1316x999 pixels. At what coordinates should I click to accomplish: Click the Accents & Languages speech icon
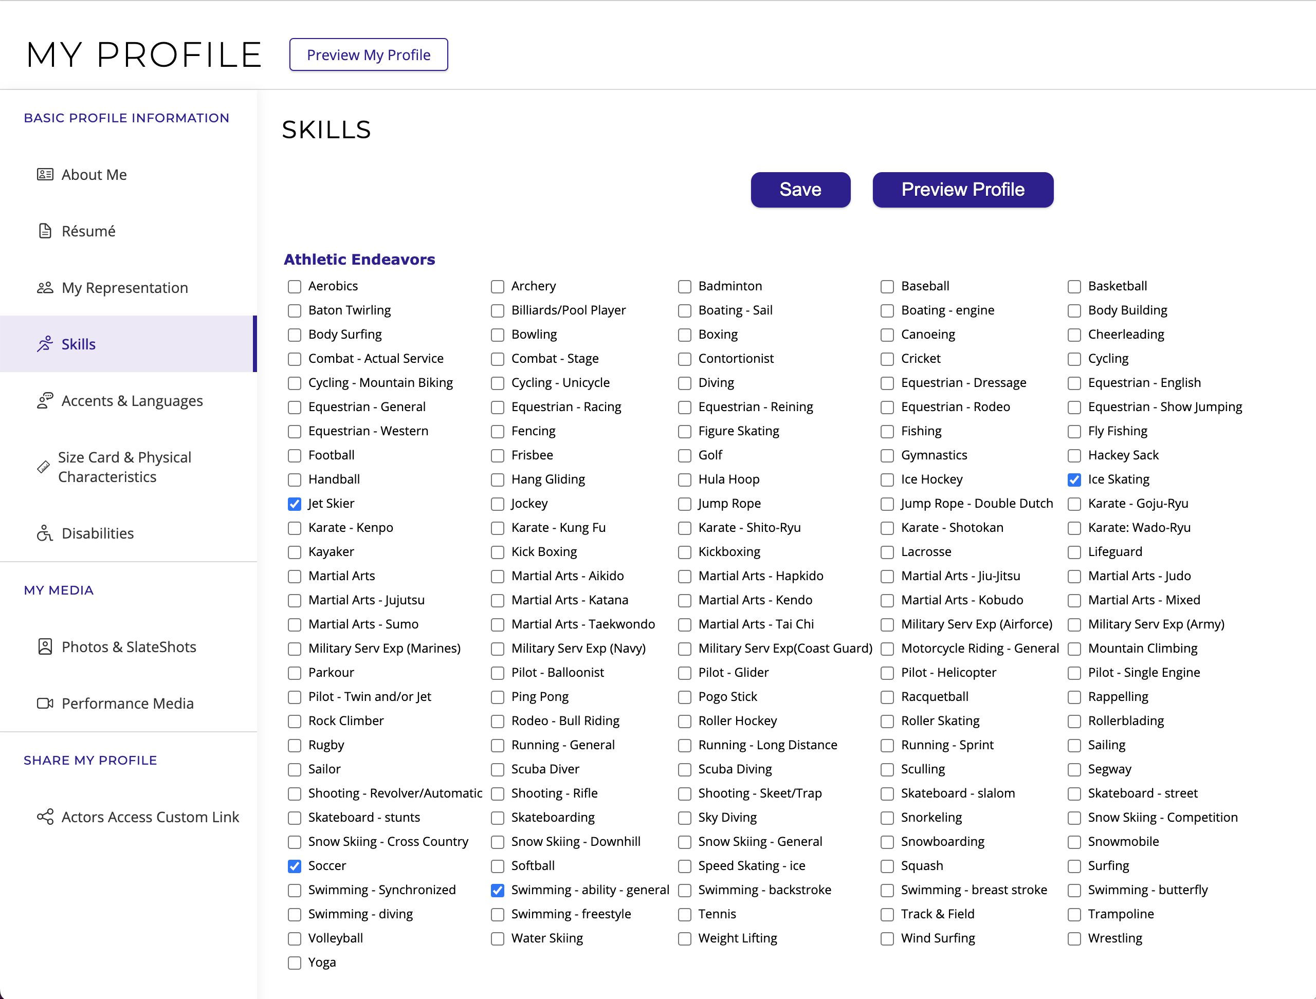pos(45,400)
